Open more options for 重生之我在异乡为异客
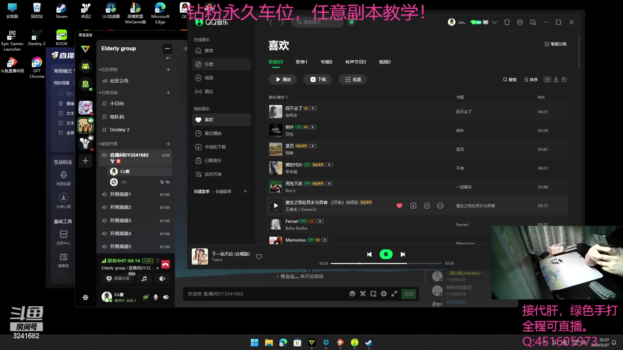The height and width of the screenshot is (350, 623). pos(440,206)
